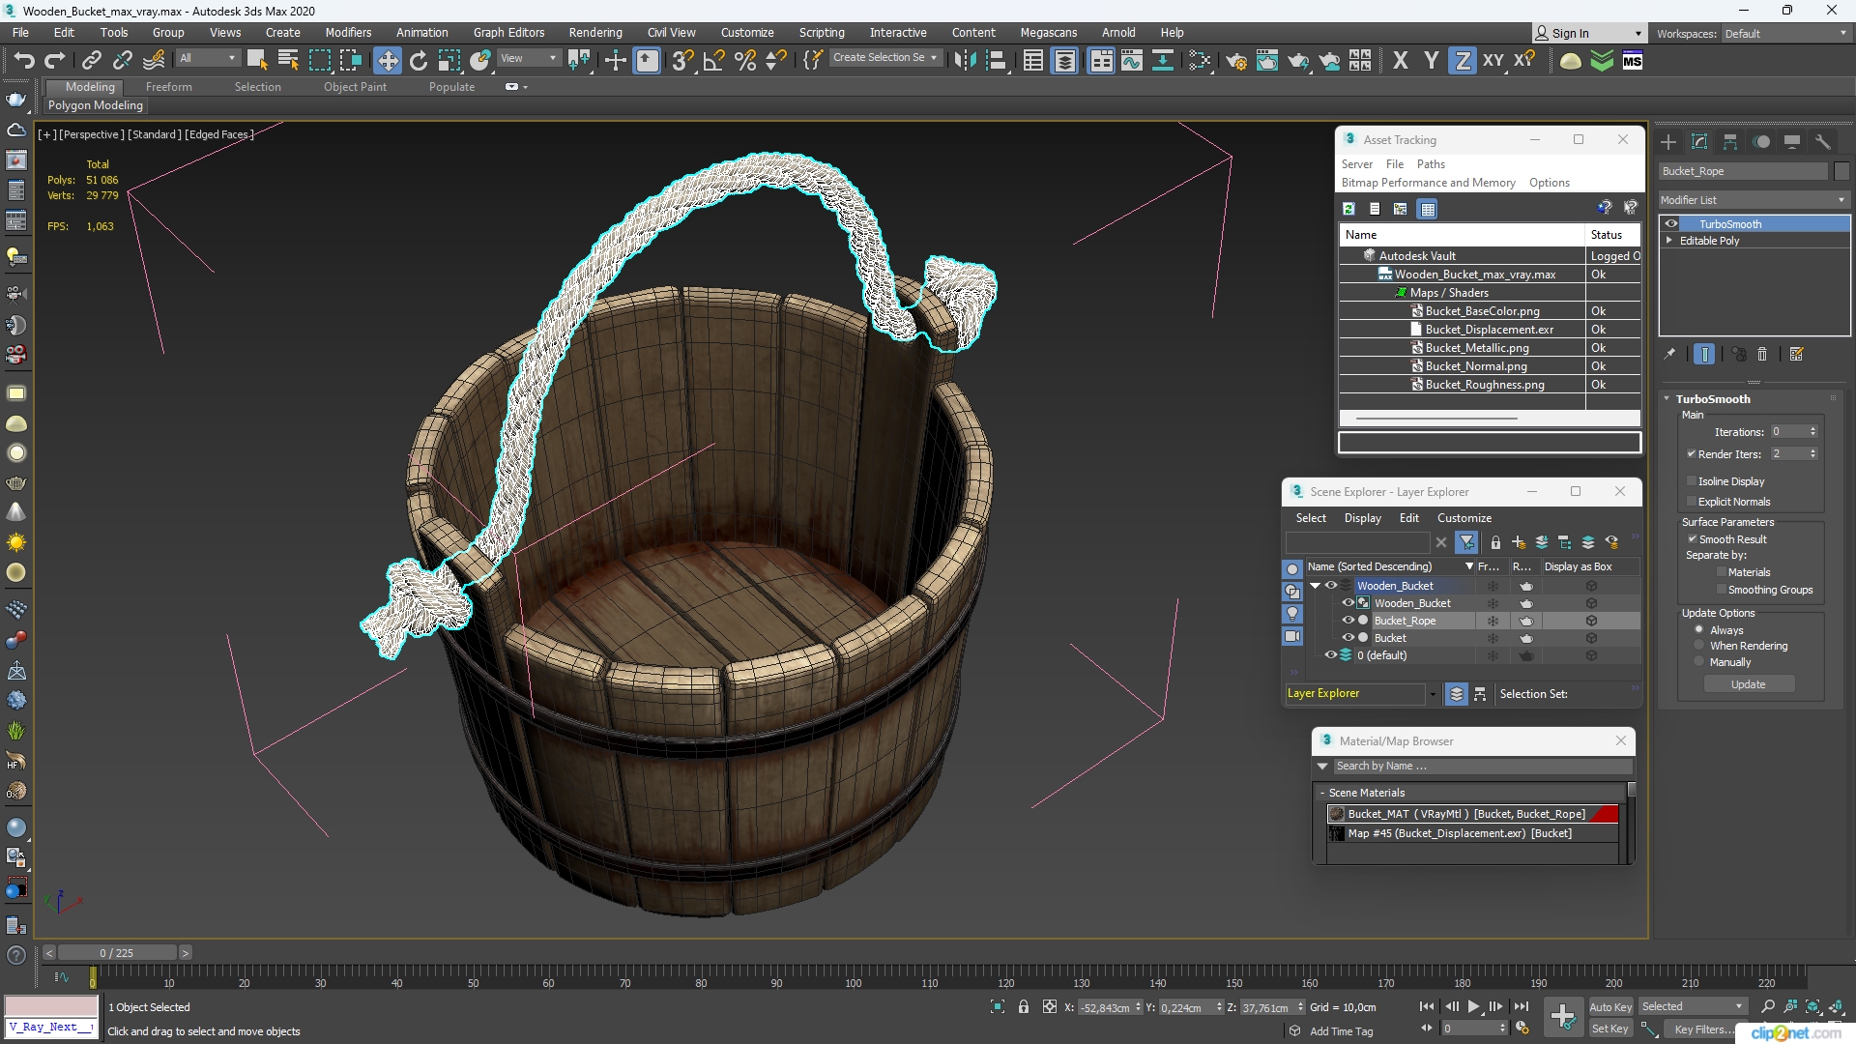Click the Redo arrow icon
The width and height of the screenshot is (1856, 1044).
tap(55, 61)
